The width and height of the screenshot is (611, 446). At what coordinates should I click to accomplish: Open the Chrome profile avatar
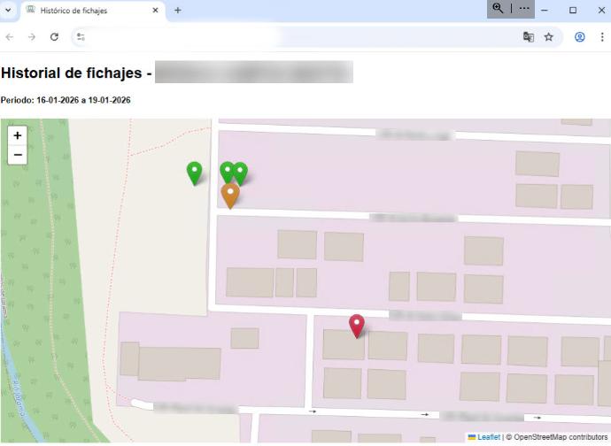(580, 37)
